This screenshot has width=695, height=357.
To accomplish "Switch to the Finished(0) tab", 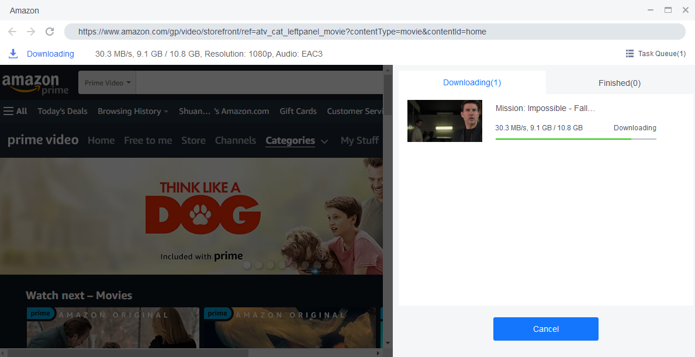I will [x=619, y=83].
